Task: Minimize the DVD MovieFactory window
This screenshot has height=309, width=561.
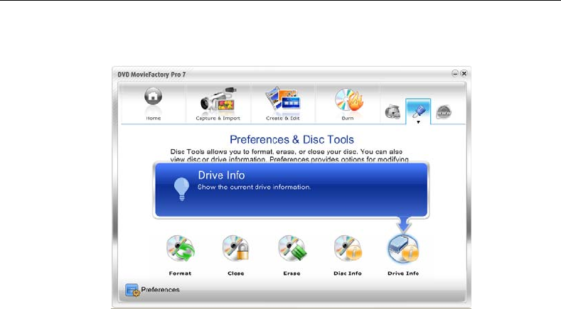Action: pyautogui.click(x=455, y=73)
